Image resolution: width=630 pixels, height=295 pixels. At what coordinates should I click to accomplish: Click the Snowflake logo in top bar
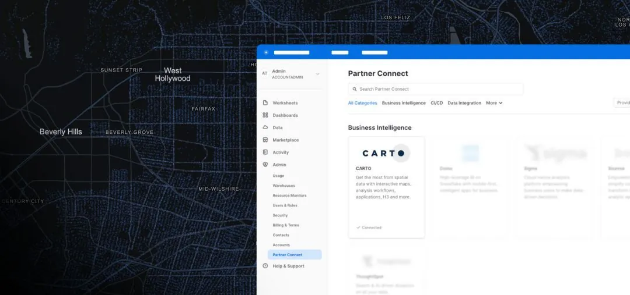pyautogui.click(x=267, y=52)
